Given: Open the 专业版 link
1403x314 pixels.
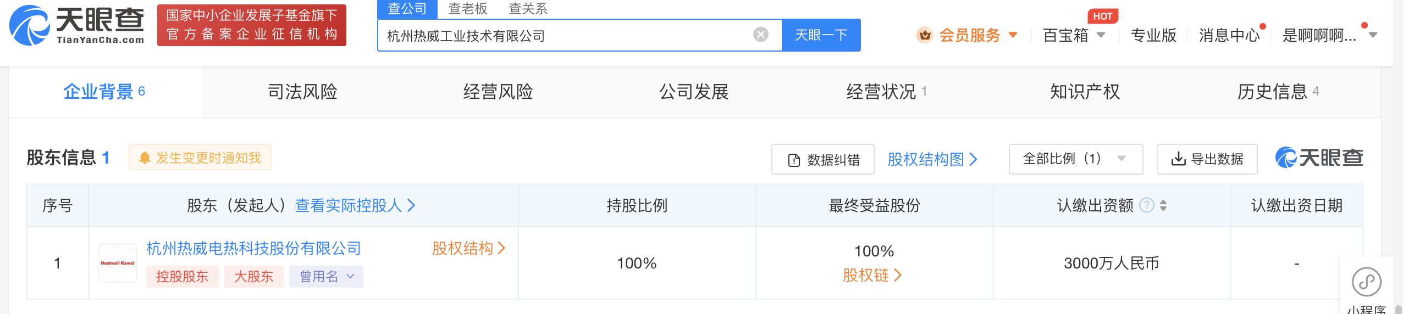Looking at the screenshot, I should click(x=1153, y=35).
